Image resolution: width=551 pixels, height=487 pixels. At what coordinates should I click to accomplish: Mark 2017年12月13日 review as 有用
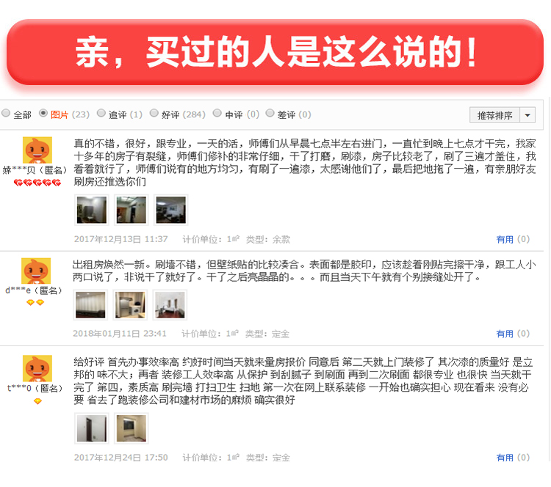[513, 240]
